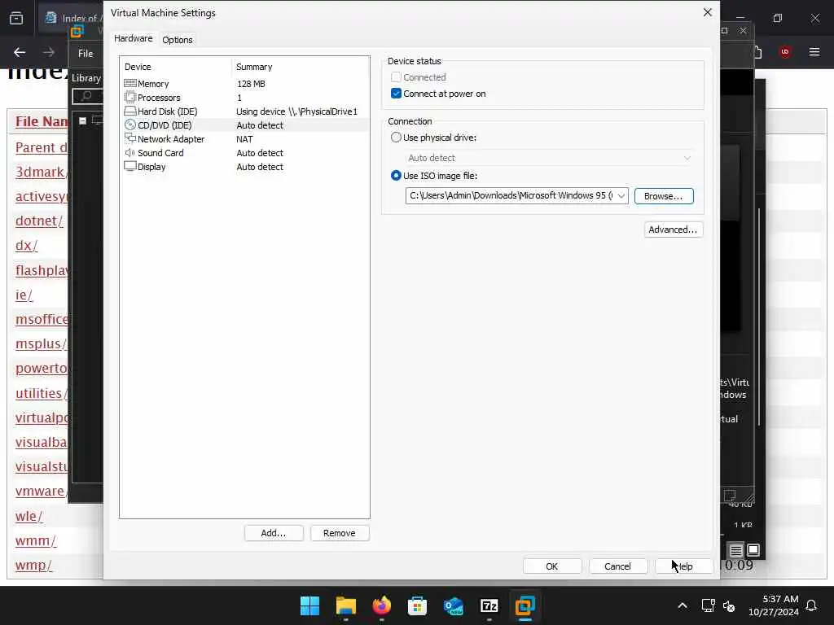Browse for an ISO image file

[663, 196]
